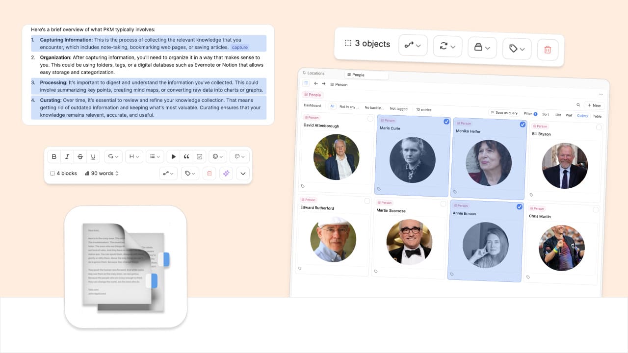Uncheck the Marie Curie card checkbox

coord(446,122)
